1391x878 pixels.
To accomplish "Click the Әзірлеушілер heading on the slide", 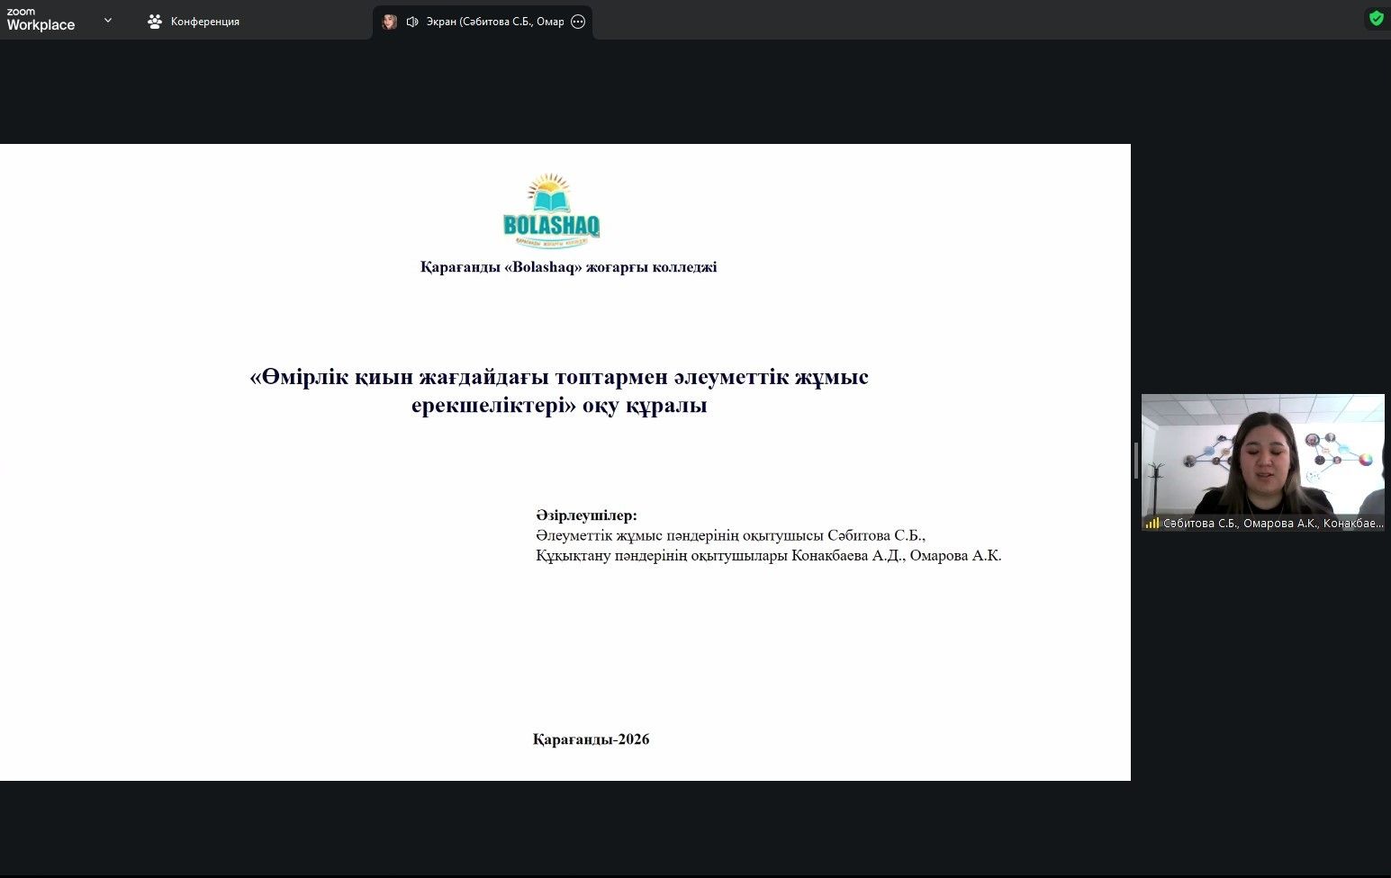I will pos(586,515).
